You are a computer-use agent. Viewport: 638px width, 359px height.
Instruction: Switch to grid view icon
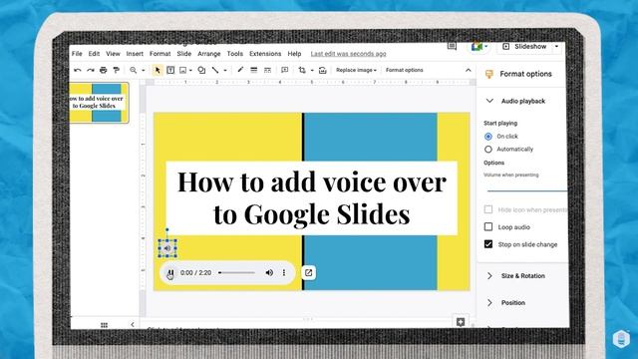[104, 325]
